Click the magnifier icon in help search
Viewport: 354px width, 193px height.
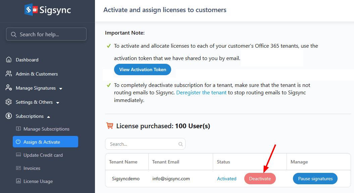[13, 35]
